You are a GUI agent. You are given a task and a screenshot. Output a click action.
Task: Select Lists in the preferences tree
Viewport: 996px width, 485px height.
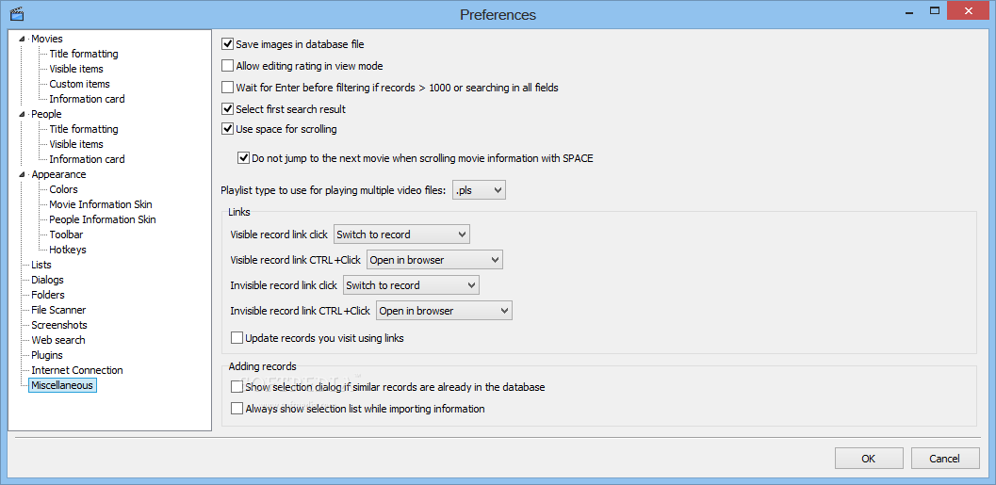click(41, 265)
